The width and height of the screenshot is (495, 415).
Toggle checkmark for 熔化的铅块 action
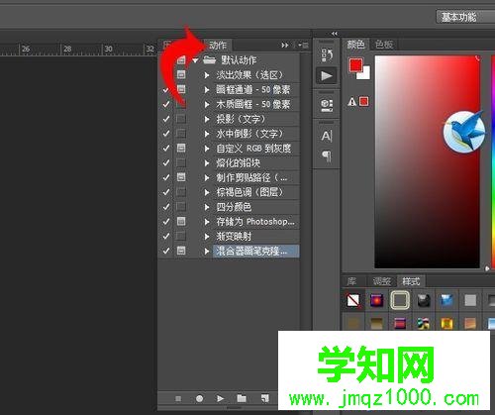coord(166,162)
